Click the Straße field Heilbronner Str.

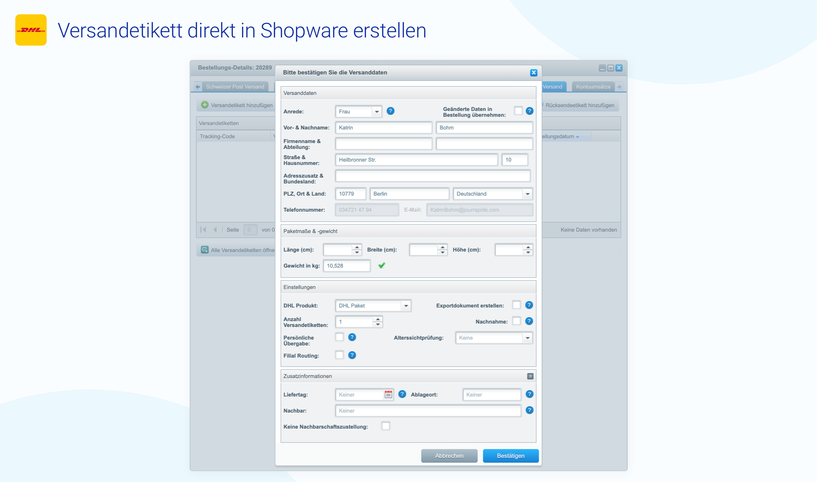(x=417, y=160)
